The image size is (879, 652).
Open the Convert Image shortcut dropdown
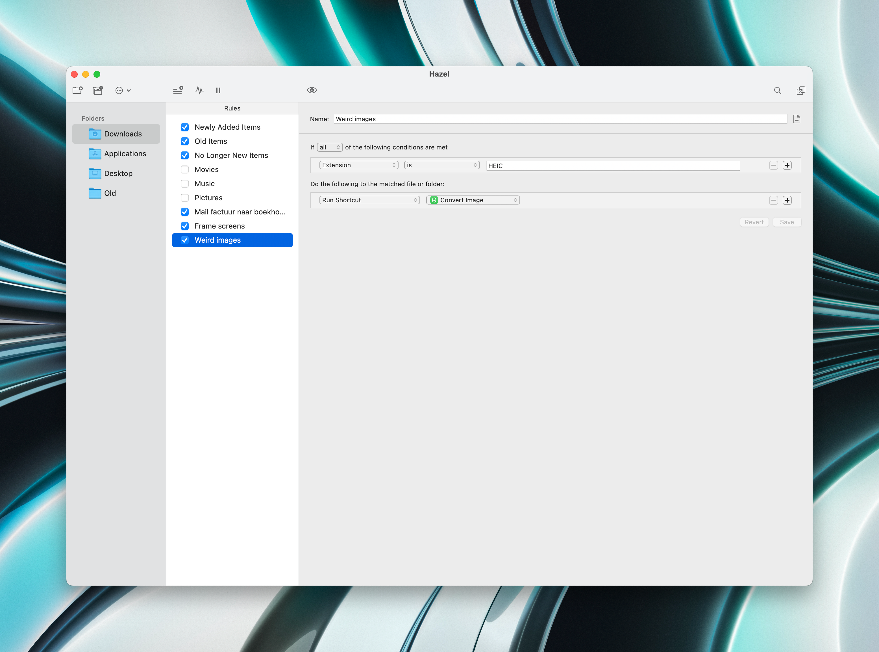[x=473, y=200]
